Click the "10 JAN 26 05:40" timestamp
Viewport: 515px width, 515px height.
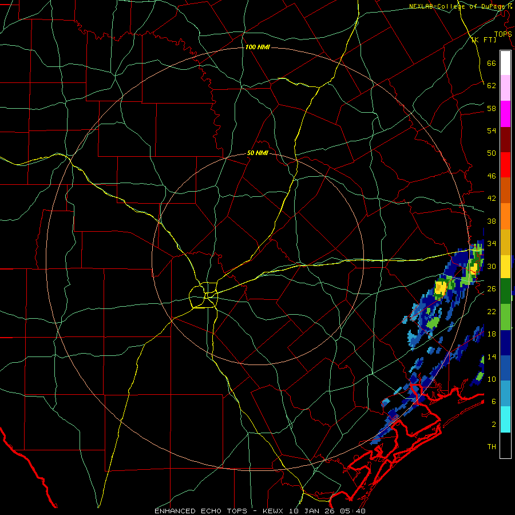pos(327,511)
